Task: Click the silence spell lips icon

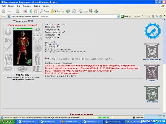Action: coord(47,58)
